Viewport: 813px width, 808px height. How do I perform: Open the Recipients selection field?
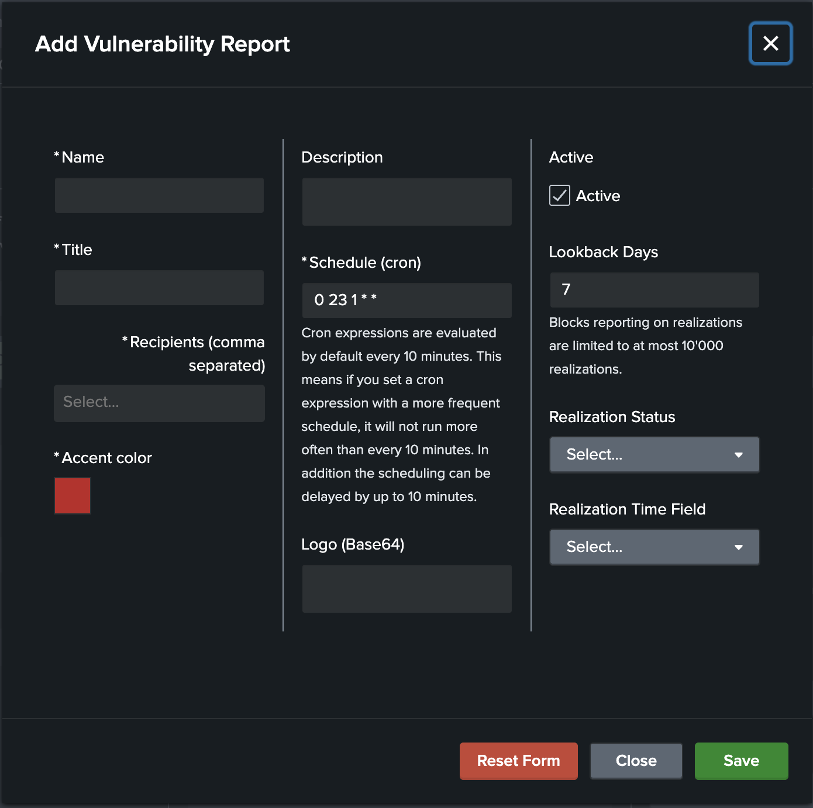[159, 403]
